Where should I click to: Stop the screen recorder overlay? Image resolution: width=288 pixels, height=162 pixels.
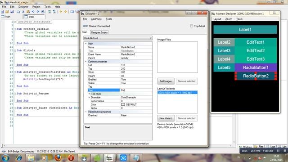tap(285, 151)
